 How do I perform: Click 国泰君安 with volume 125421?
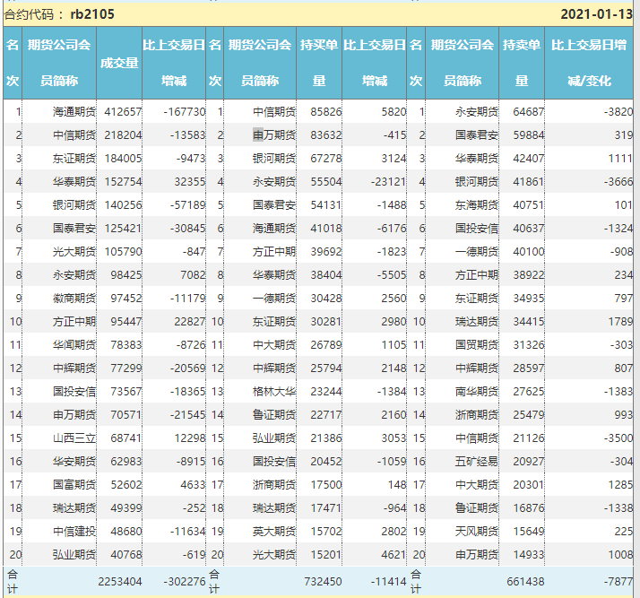click(74, 228)
